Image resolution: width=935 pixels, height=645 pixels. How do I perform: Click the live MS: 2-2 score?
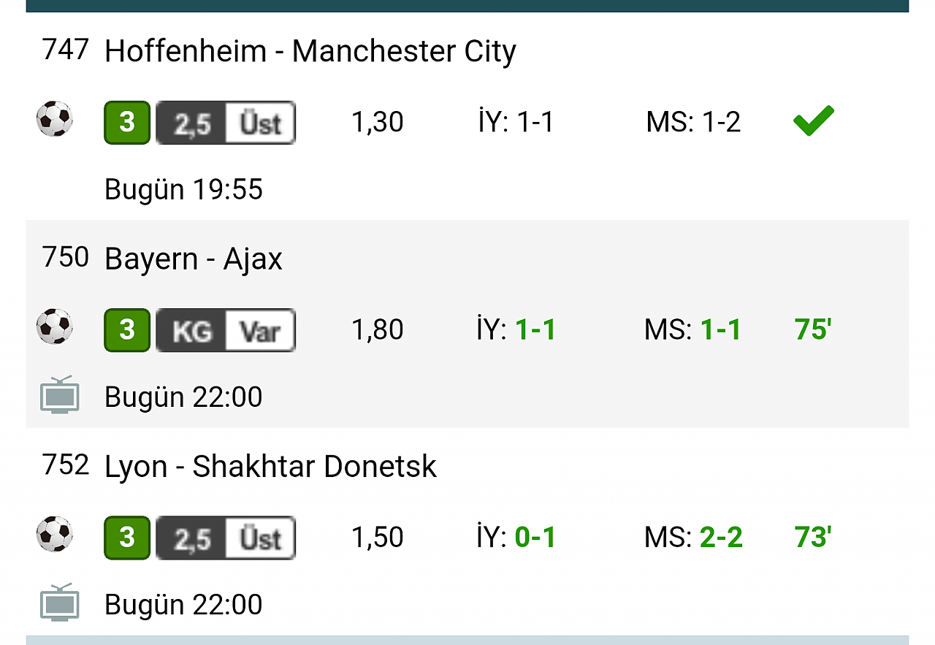click(x=693, y=538)
